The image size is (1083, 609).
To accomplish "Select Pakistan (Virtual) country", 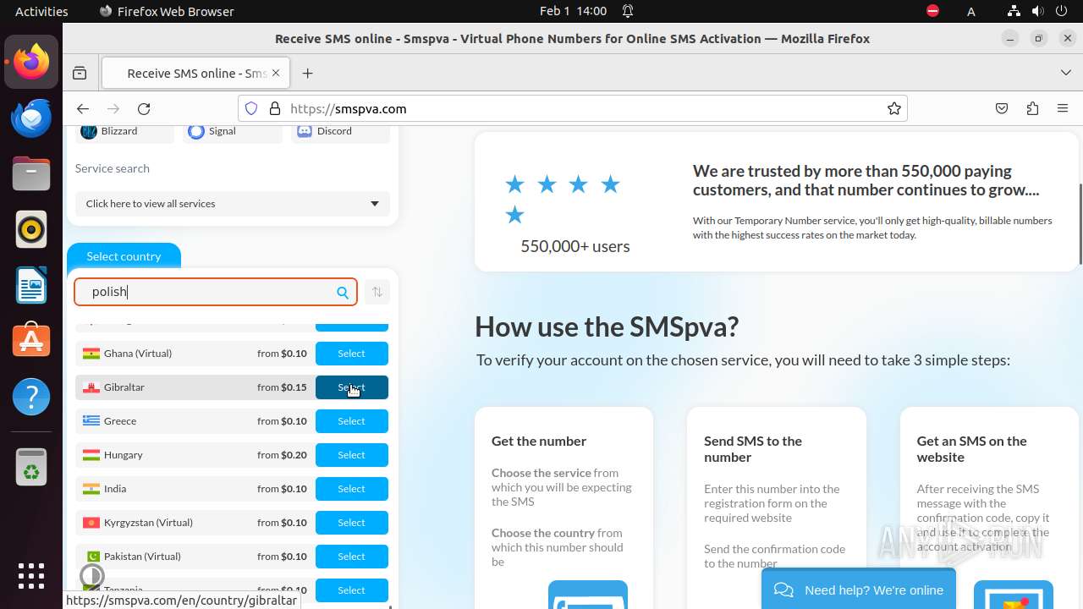I will tap(351, 557).
